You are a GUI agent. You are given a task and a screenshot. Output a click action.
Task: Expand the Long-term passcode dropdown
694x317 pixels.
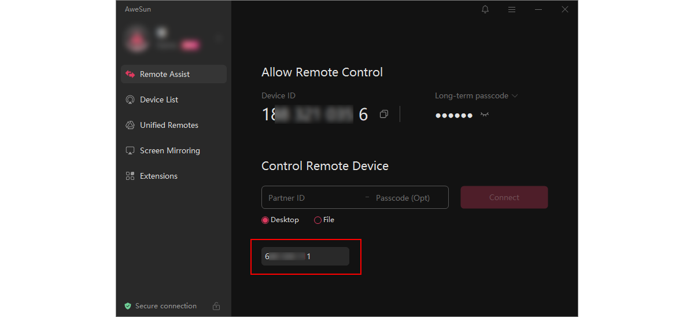[515, 96]
